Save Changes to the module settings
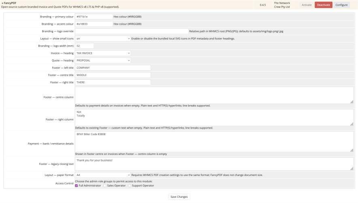Screen dimensions: 358x203 179,197
